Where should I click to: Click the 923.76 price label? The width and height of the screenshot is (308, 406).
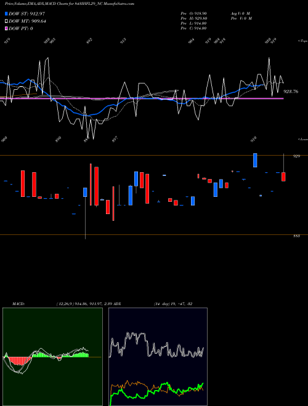coord(291,92)
